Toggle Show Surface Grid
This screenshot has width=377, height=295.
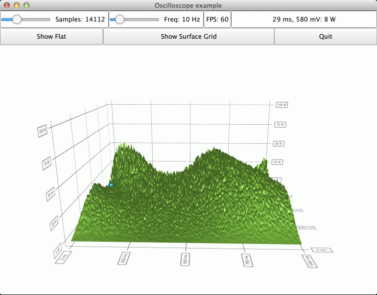188,37
